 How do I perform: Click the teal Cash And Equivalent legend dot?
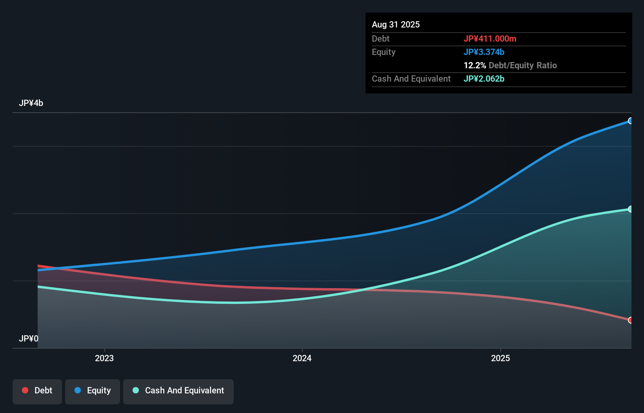(x=136, y=390)
